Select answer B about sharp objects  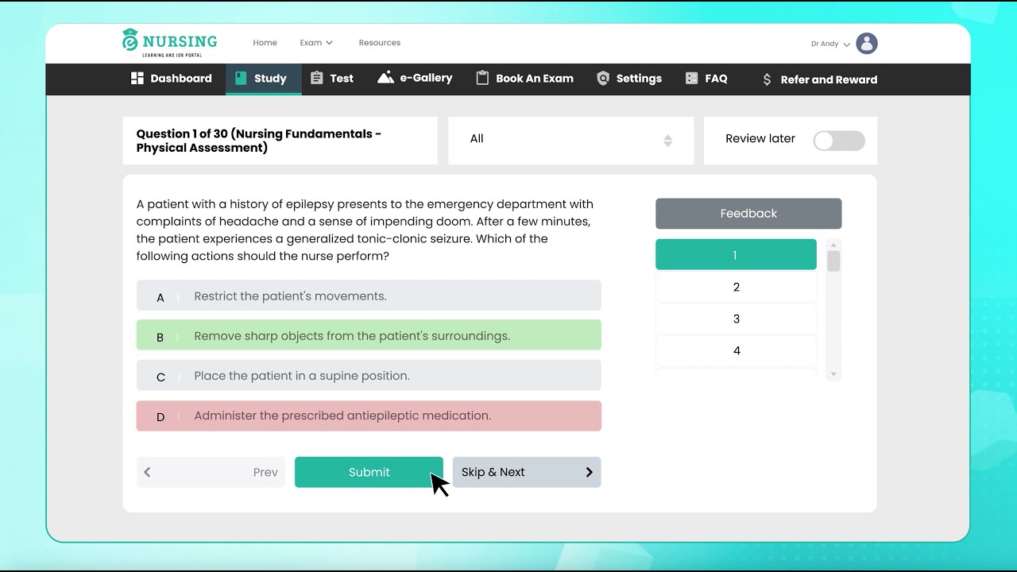click(x=369, y=335)
